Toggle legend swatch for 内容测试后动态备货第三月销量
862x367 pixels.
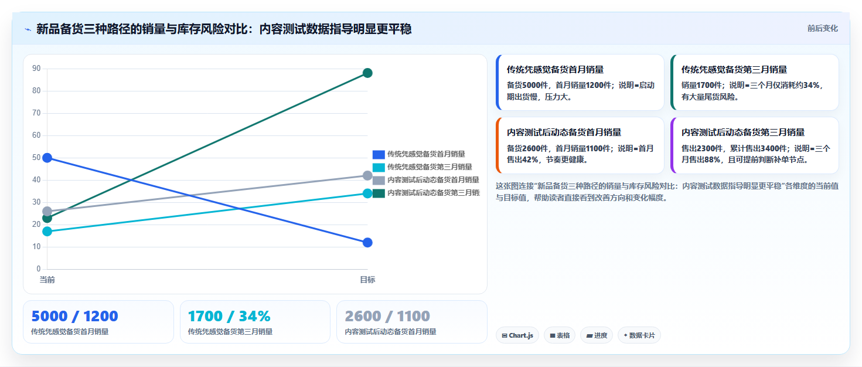click(x=379, y=193)
